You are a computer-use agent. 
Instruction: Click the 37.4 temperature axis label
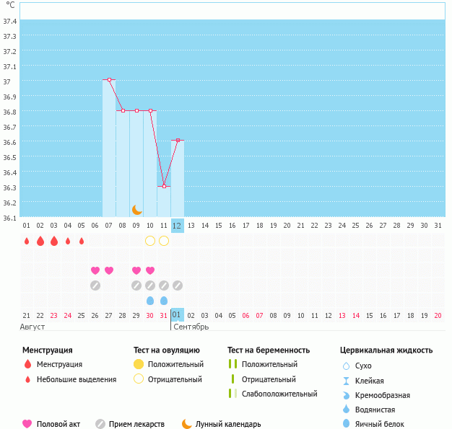point(10,22)
